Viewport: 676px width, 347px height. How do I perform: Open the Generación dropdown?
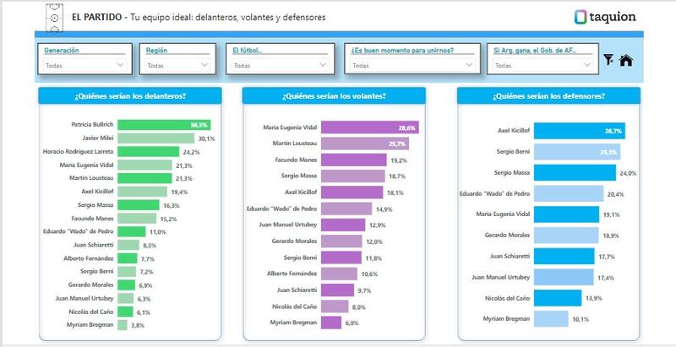pyautogui.click(x=84, y=65)
